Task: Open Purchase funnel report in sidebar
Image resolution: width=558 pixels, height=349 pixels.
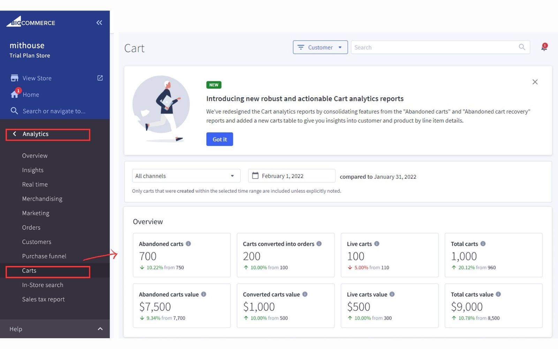Action: (x=44, y=256)
